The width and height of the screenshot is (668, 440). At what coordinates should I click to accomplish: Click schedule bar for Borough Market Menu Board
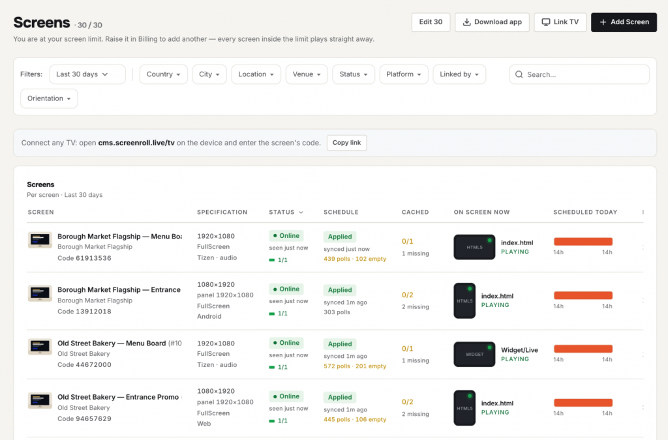pos(583,242)
